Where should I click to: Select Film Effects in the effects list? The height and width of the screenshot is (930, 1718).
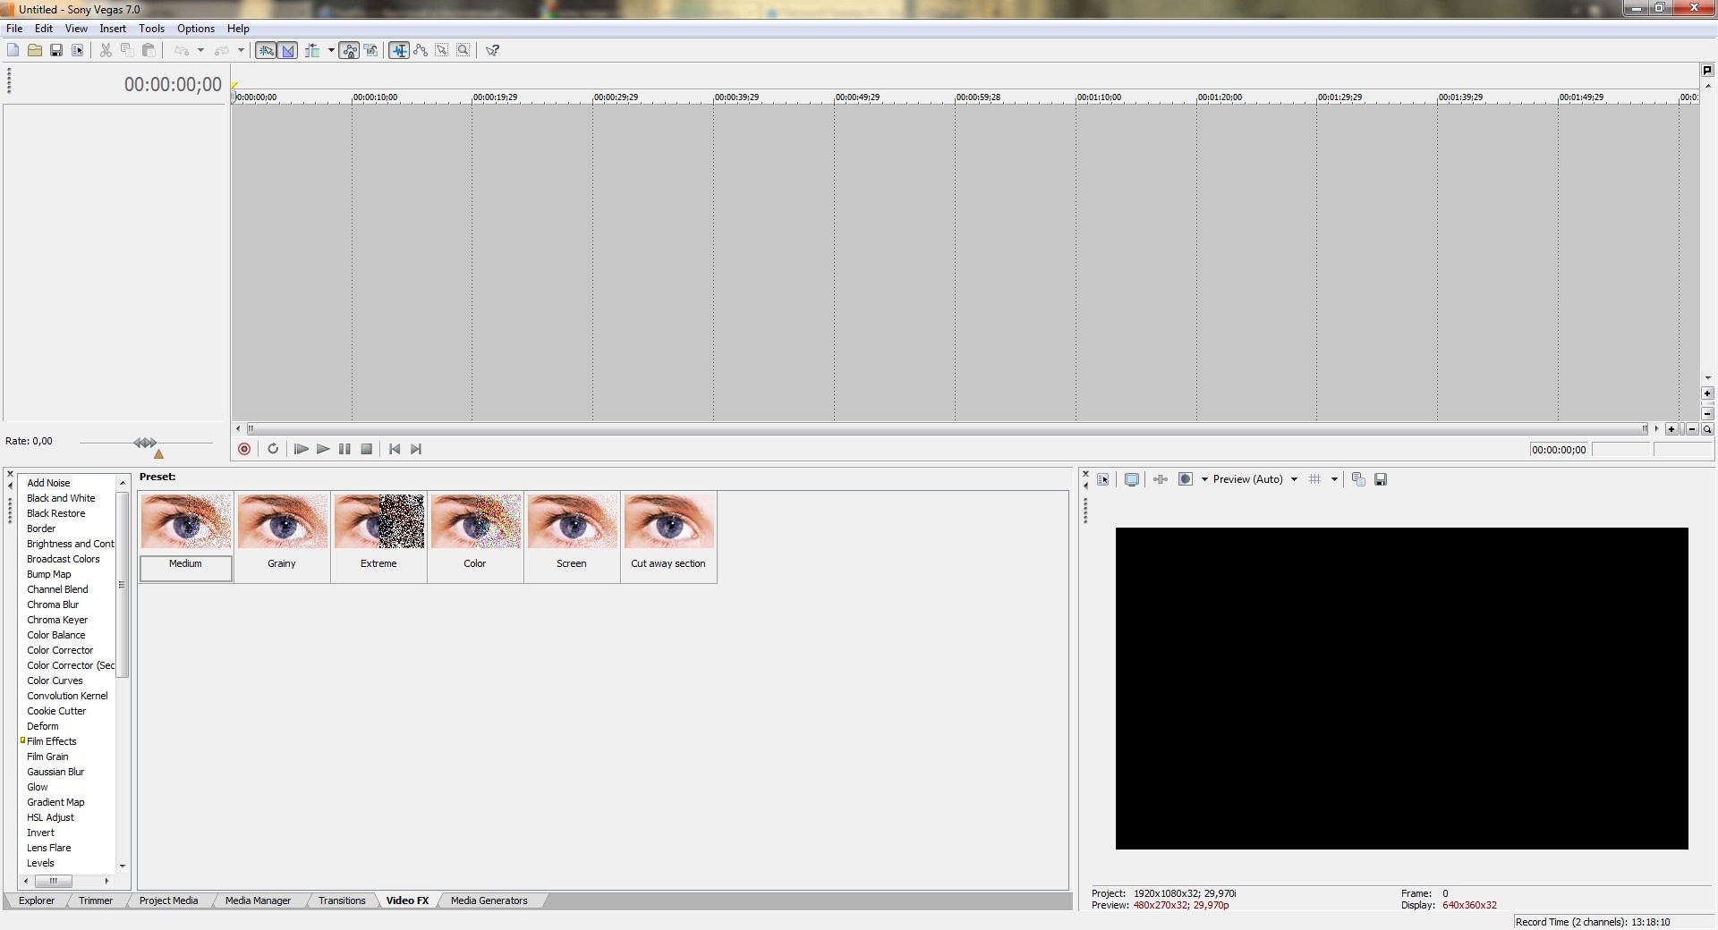click(52, 741)
